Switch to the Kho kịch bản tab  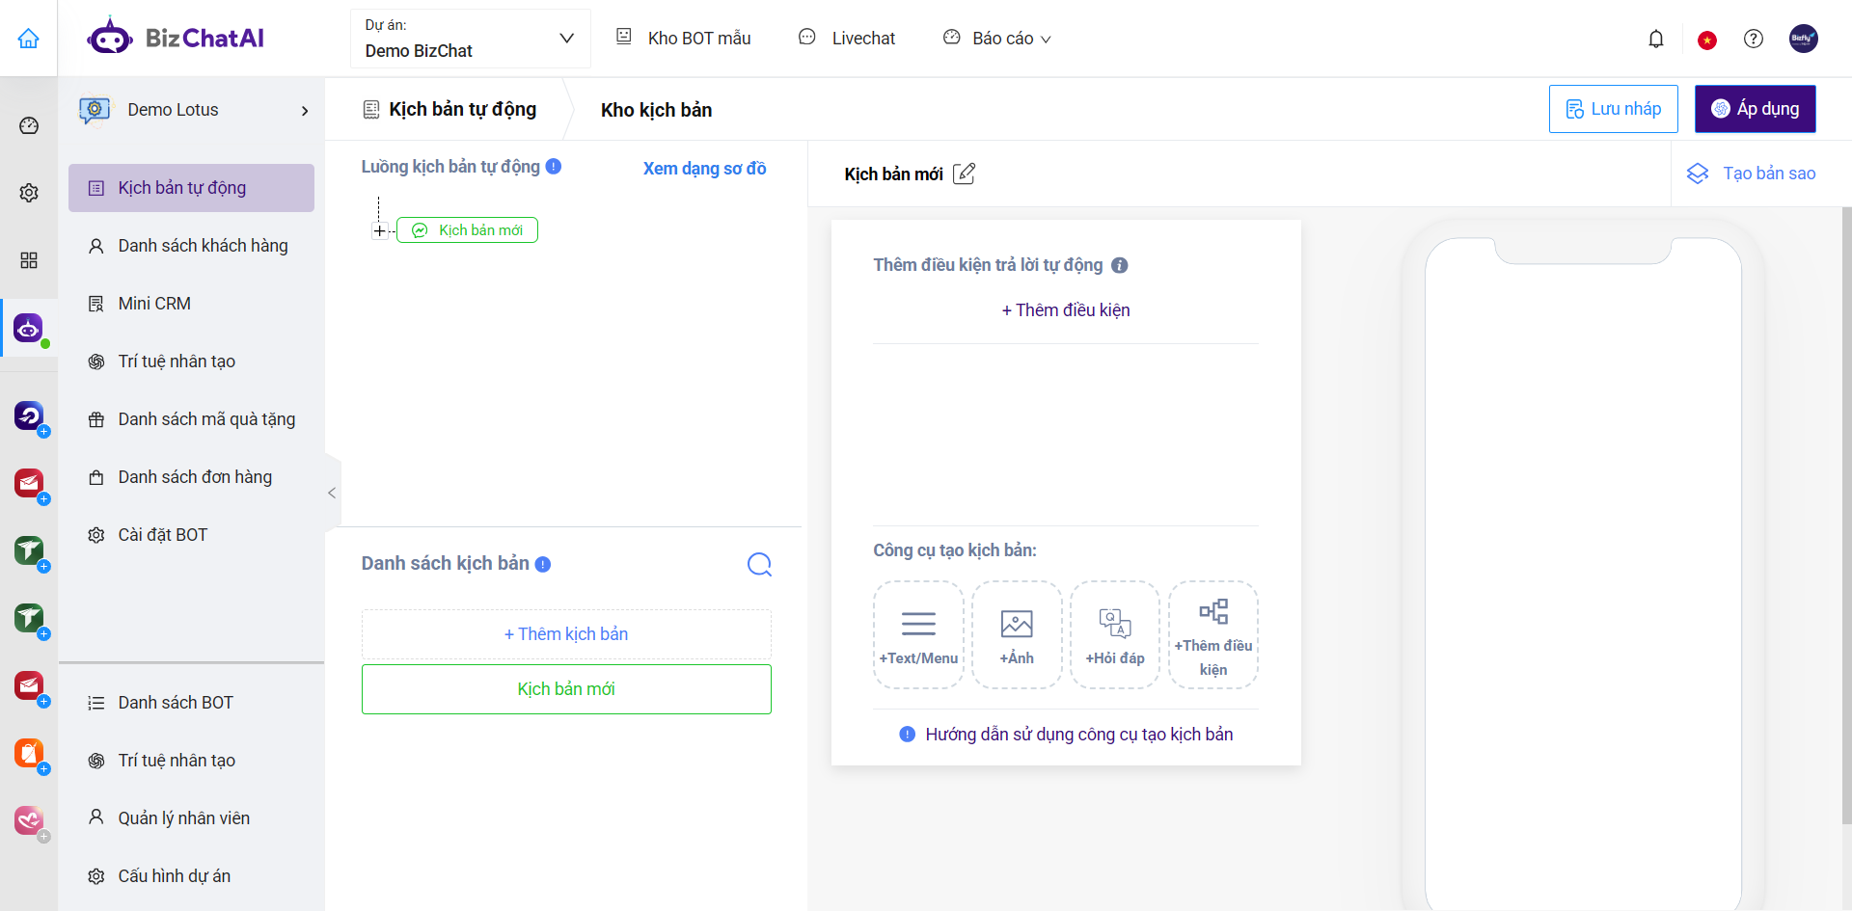click(657, 110)
